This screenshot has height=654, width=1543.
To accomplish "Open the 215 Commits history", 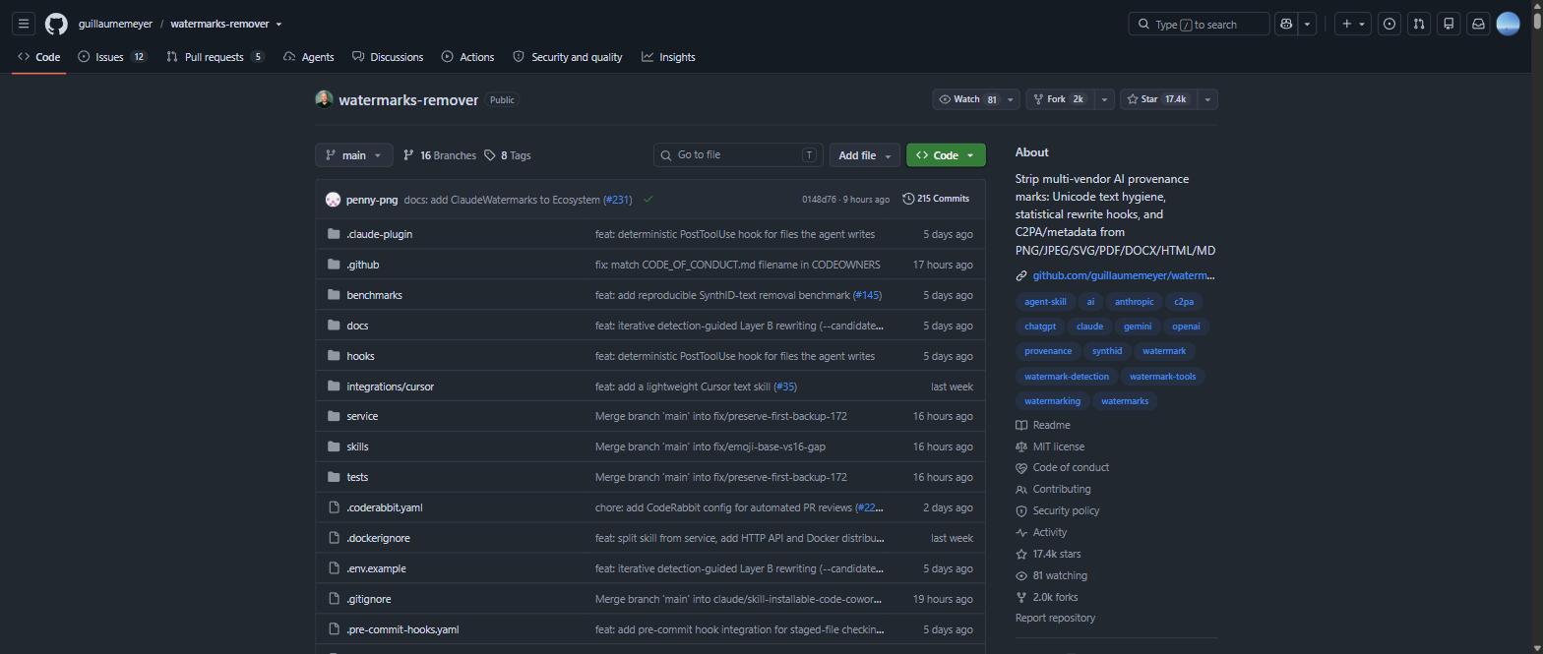I will click(936, 199).
